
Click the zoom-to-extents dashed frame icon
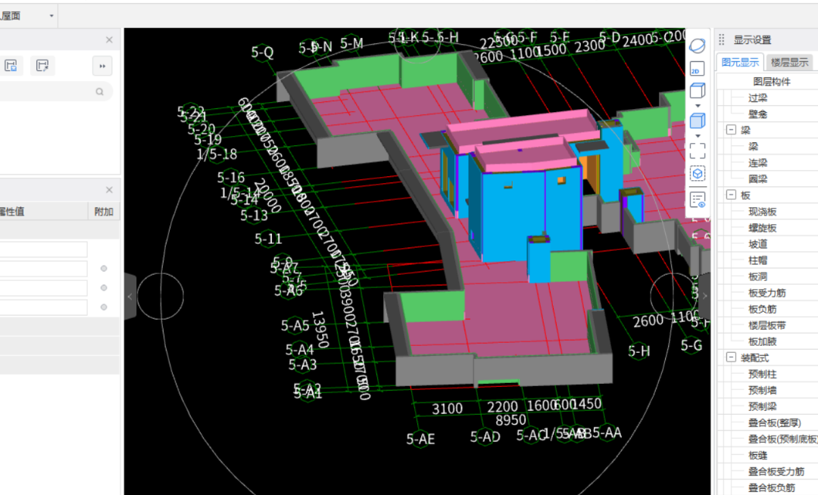point(698,151)
